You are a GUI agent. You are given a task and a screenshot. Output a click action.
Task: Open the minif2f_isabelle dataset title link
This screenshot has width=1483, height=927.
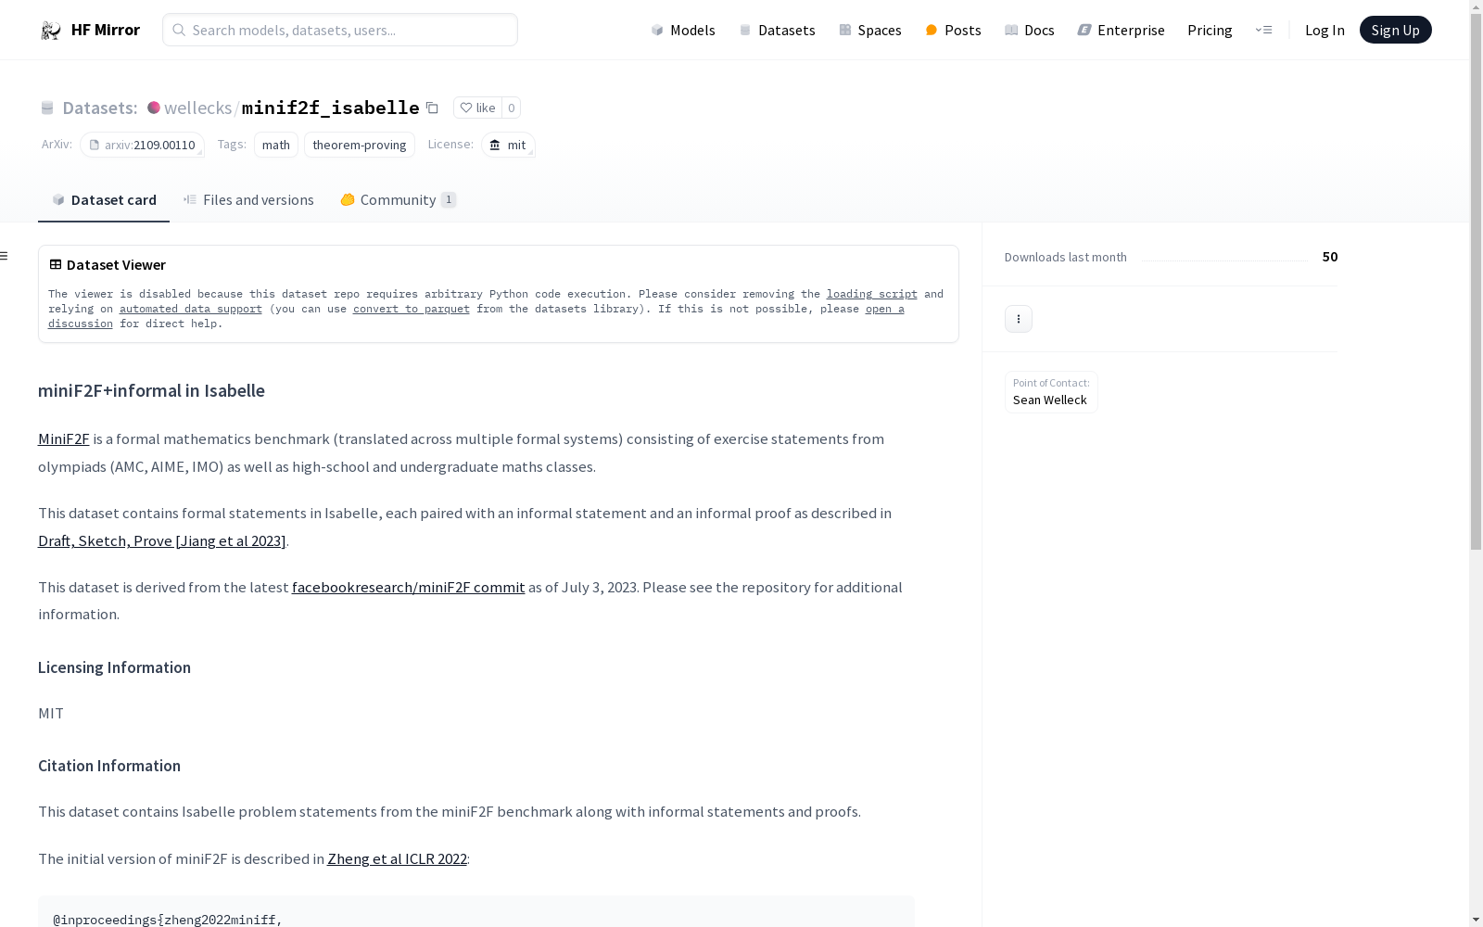tap(330, 108)
